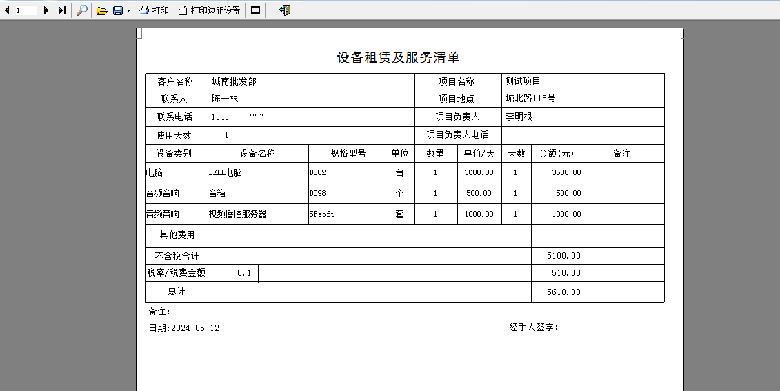Click the unit cell 套
Screen dimensions: 780x391
[x=400, y=214]
